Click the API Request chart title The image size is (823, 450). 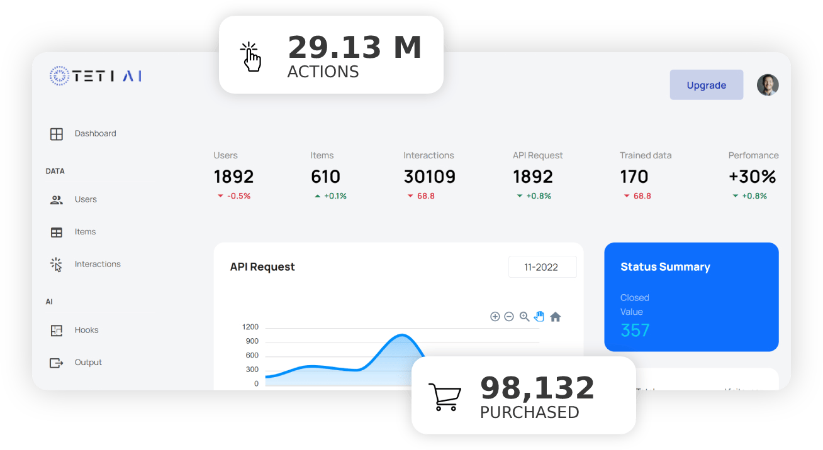262,267
